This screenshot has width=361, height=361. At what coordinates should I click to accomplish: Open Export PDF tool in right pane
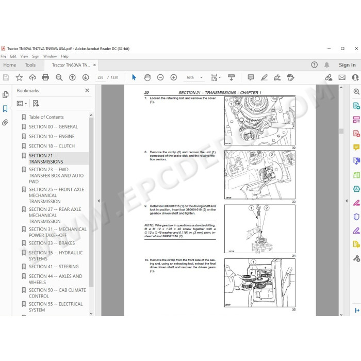pyautogui.click(x=356, y=106)
